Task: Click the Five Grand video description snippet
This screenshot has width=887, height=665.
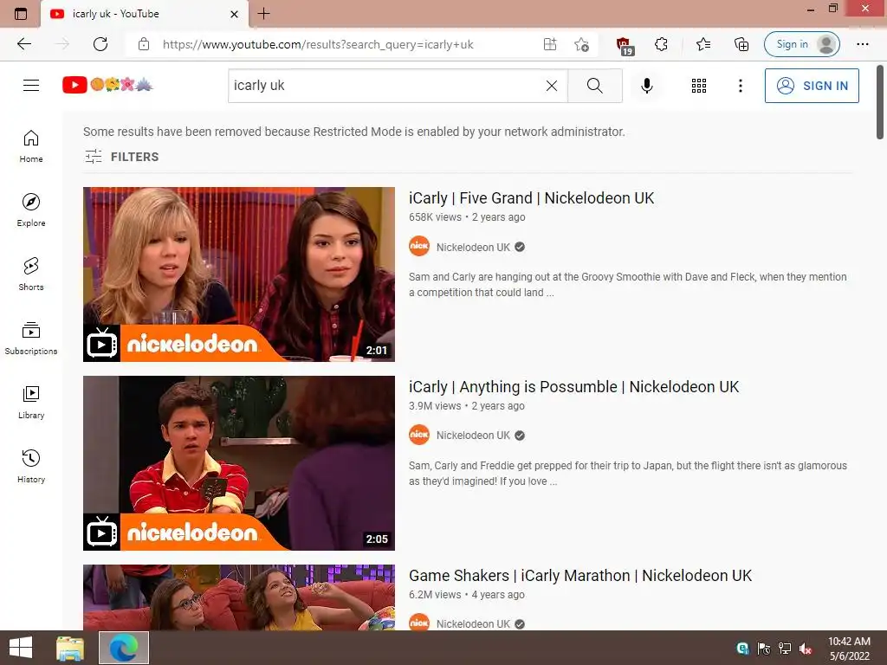Action: [628, 284]
